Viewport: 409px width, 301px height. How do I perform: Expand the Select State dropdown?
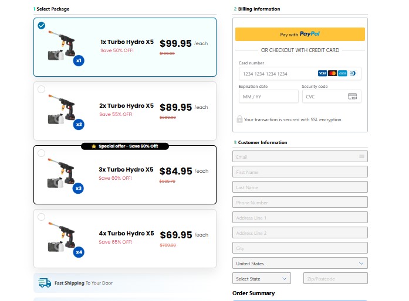262,279
